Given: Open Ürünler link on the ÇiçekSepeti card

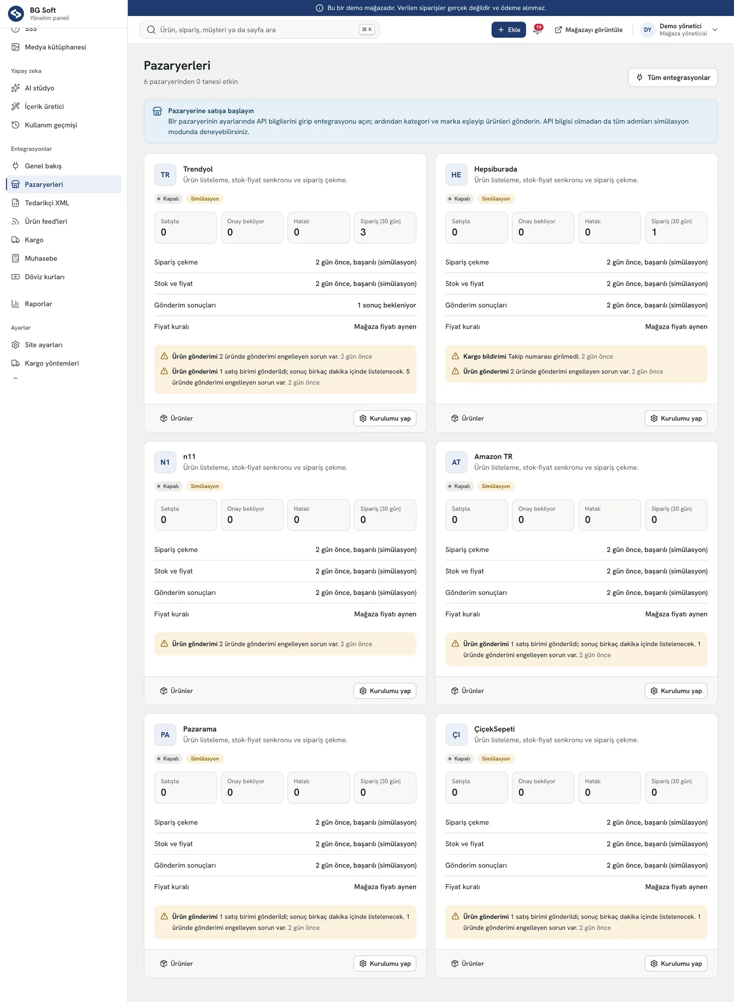Looking at the screenshot, I should (467, 963).
